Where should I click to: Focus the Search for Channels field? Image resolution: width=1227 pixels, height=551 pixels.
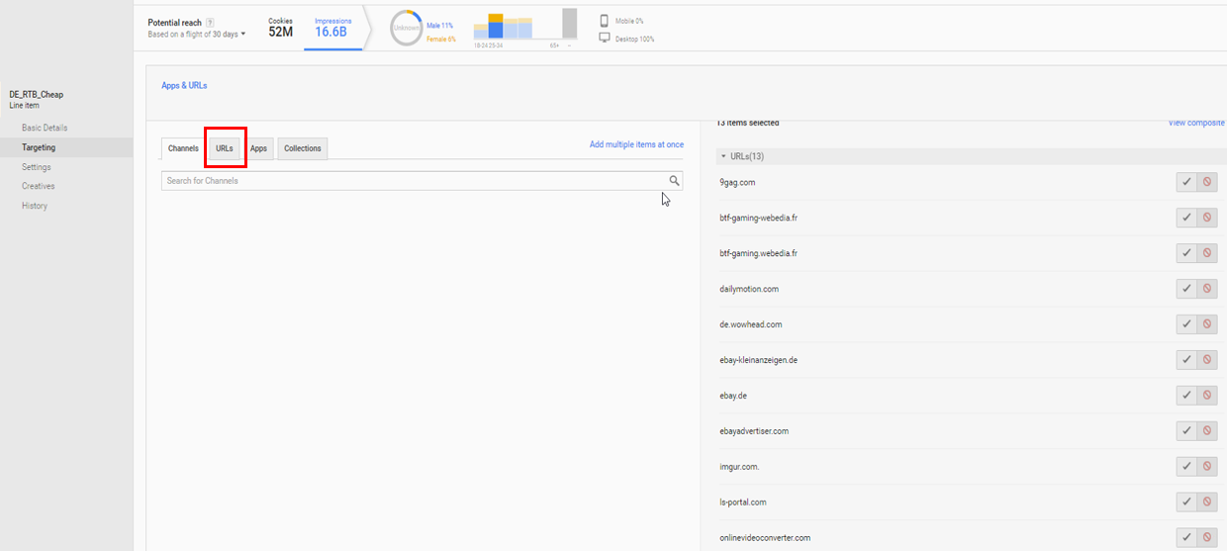(422, 181)
